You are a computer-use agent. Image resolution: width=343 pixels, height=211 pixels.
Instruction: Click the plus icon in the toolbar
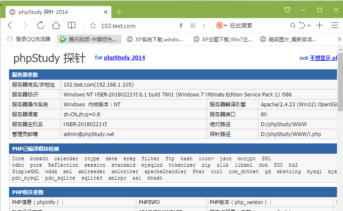pos(320,25)
